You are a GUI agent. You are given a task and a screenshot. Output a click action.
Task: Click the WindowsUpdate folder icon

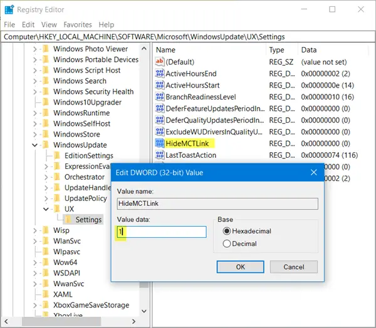(46, 145)
